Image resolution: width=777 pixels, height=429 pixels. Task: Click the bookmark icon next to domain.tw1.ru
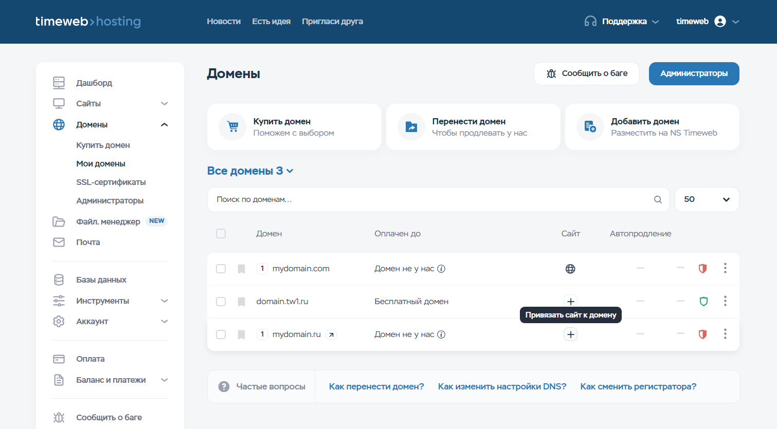(x=241, y=302)
